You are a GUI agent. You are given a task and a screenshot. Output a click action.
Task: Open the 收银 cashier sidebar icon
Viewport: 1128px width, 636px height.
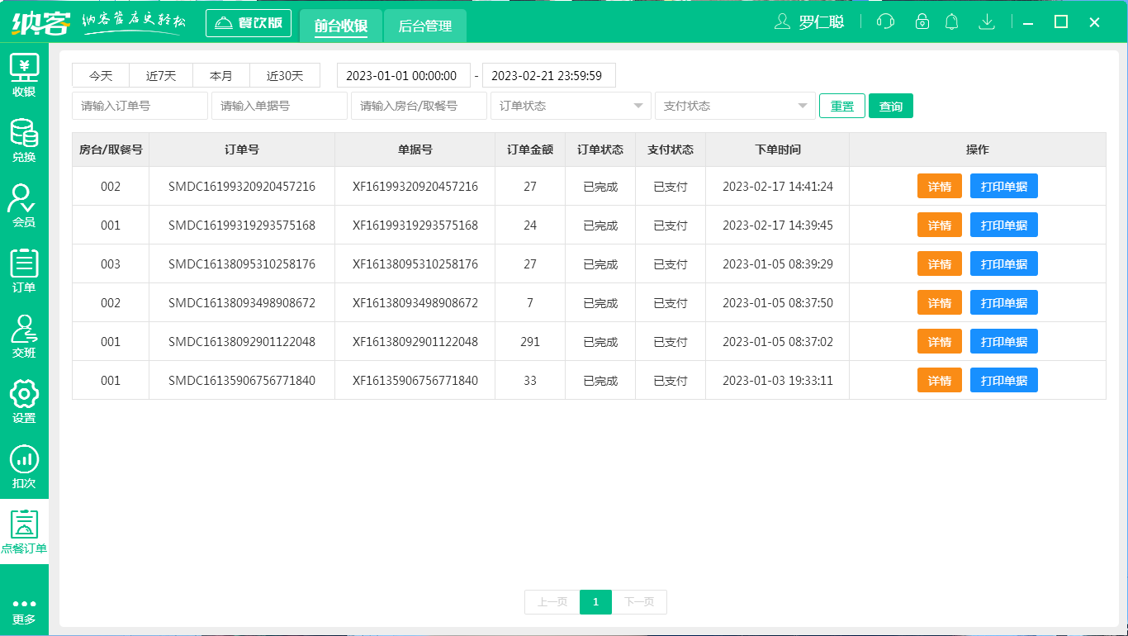point(24,73)
